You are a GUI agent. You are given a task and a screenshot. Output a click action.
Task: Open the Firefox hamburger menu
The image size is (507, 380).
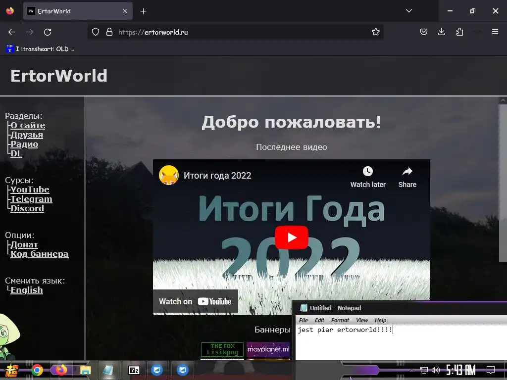click(x=495, y=32)
